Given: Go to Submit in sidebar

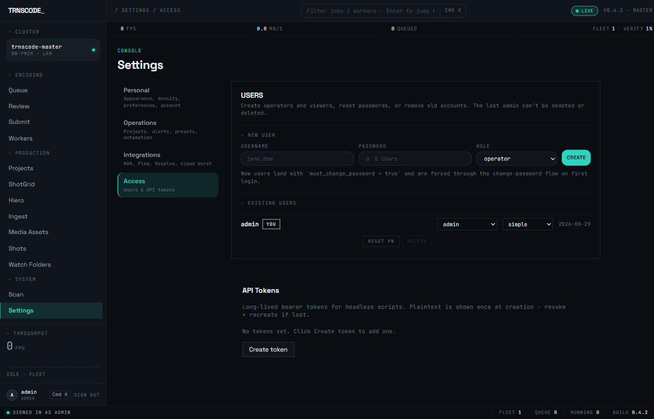Looking at the screenshot, I should 19,122.
